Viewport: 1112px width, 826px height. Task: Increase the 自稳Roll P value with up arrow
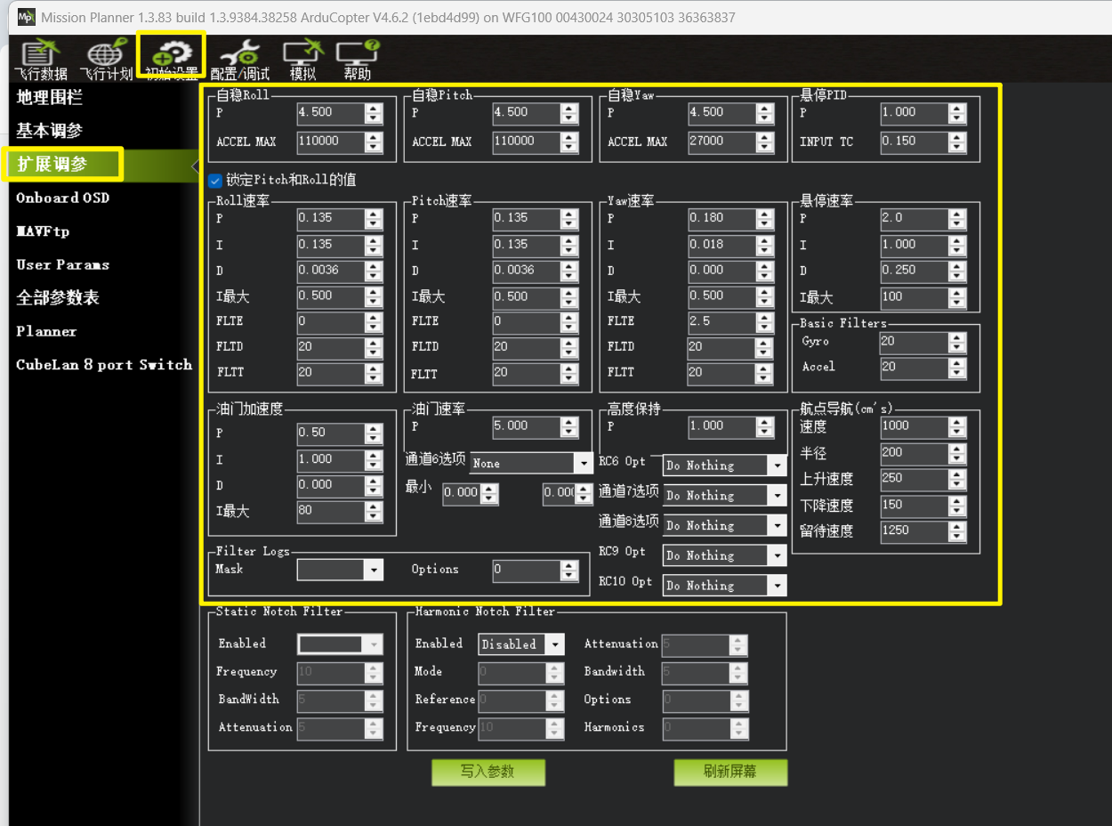click(374, 108)
